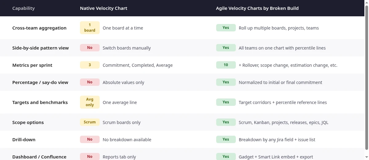The width and height of the screenshot is (369, 160).
Task: Click the red 'No' badge for Percentage view
Action: 90,82
